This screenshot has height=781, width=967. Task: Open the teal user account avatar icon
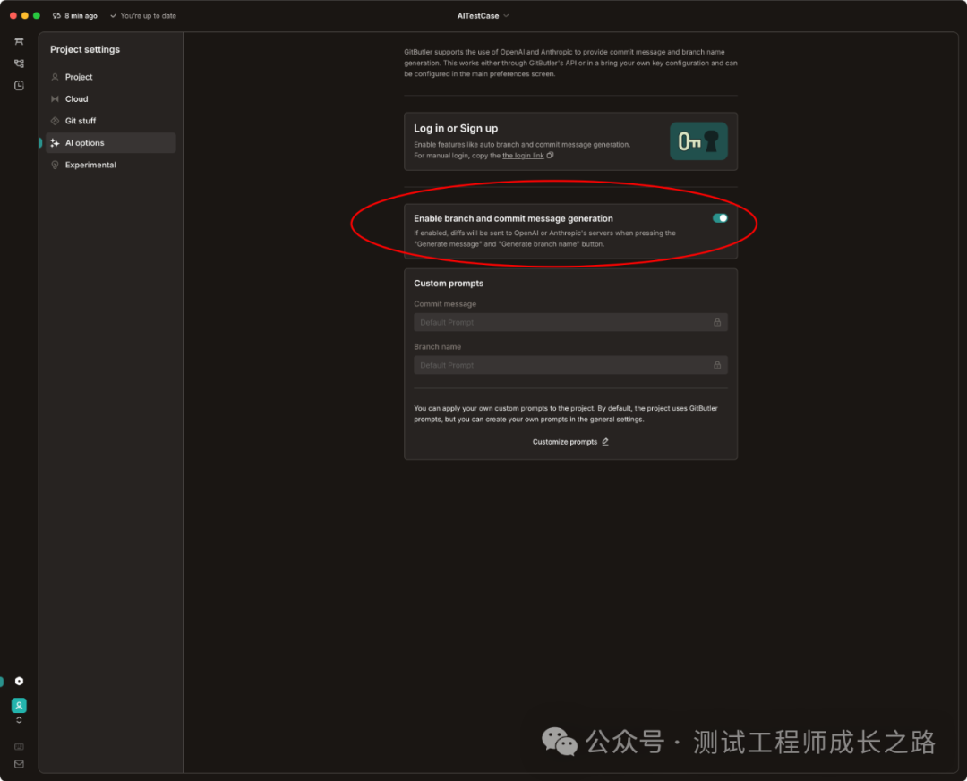pos(19,705)
